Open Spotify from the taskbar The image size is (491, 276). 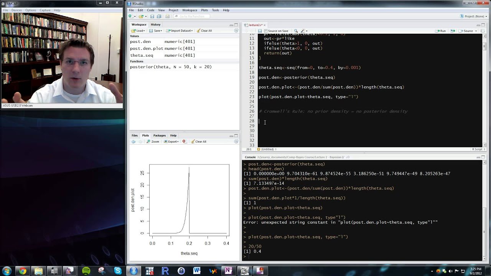click(x=86, y=271)
